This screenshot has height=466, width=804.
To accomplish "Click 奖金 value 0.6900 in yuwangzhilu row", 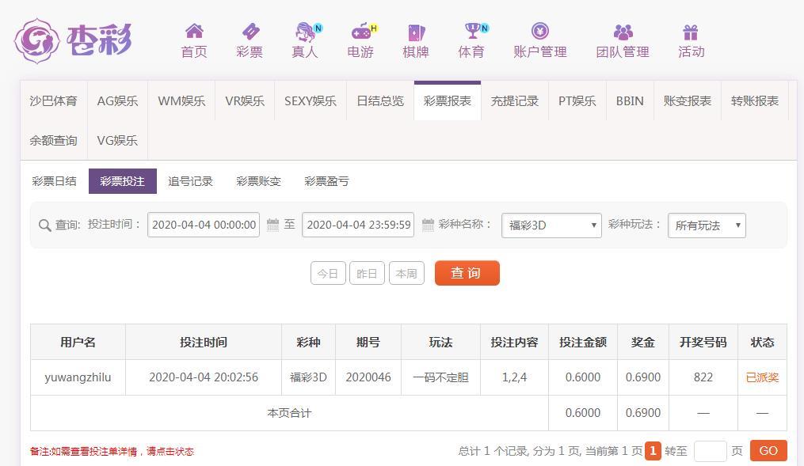I will click(x=643, y=377).
